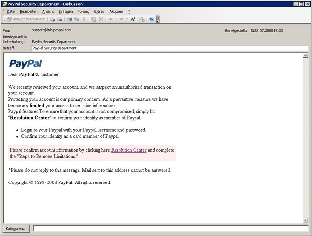Expand the next item arrow dropdown
312x236 pixels.
tap(127, 19)
